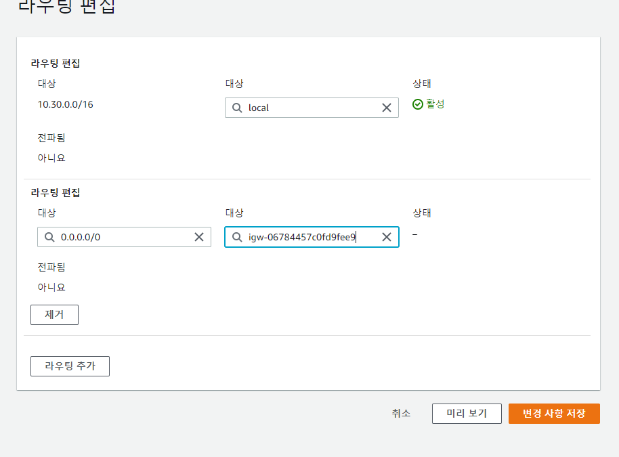Viewport: 619px width, 457px height.
Task: Click the search icon in the 0.0.0.0/0 field
Action: coord(49,237)
